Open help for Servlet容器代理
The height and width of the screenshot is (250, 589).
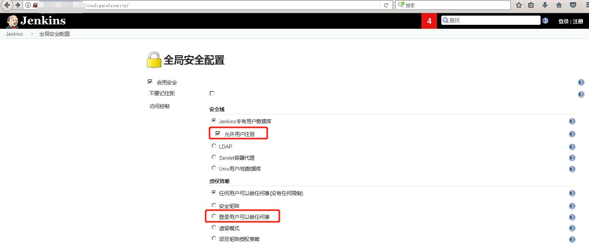(x=572, y=158)
